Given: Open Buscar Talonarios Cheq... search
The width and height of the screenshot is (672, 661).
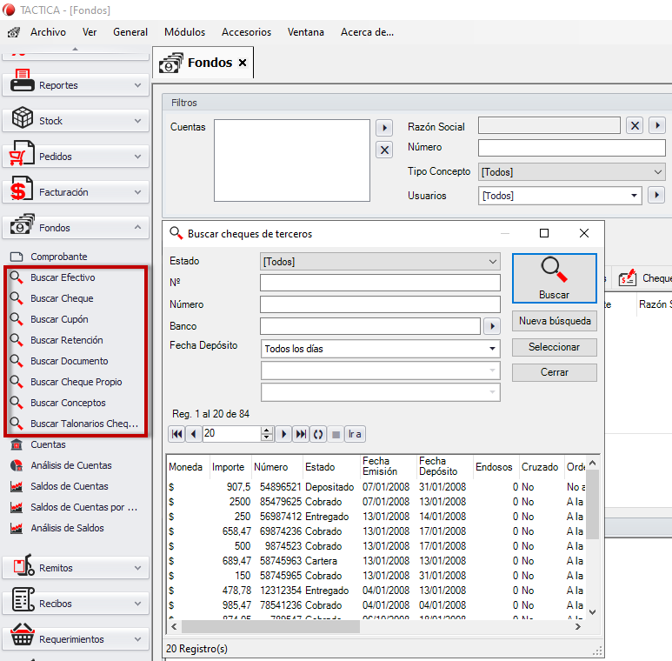Looking at the screenshot, I should coord(84,424).
